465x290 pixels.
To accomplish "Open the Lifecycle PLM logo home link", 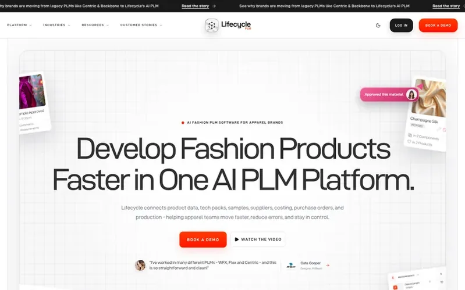I will tap(228, 25).
